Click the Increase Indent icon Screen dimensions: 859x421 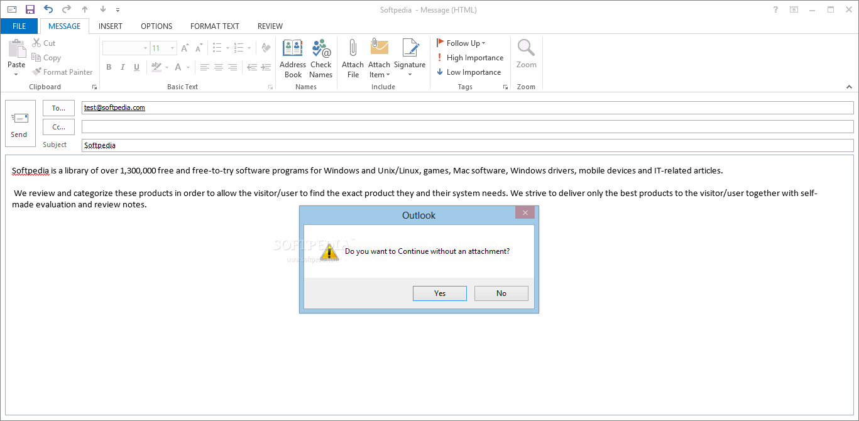pyautogui.click(x=265, y=67)
